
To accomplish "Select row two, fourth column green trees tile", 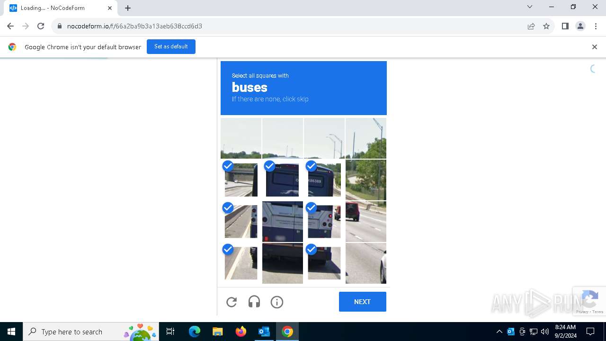I will click(366, 180).
